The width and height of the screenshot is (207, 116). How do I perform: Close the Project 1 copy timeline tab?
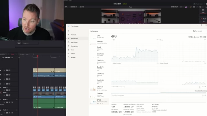(x=19, y=54)
